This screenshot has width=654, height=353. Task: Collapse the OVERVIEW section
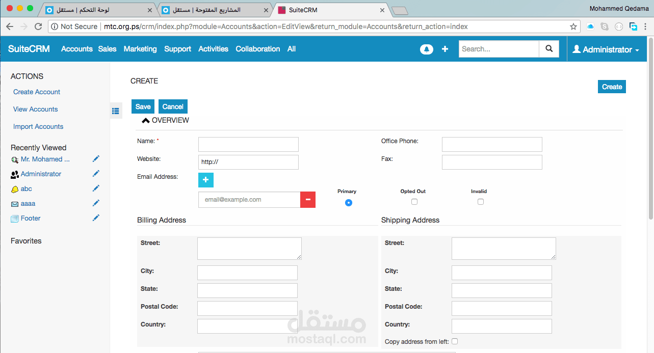point(146,120)
